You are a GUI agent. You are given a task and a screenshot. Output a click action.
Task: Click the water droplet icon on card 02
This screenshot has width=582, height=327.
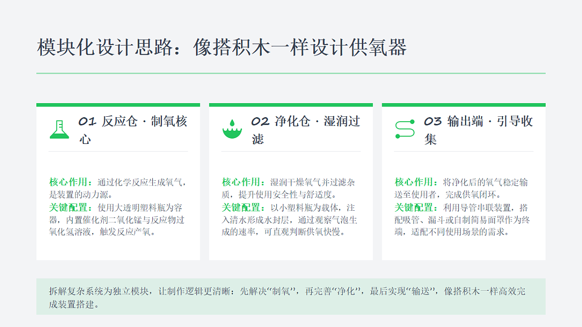[x=232, y=129]
